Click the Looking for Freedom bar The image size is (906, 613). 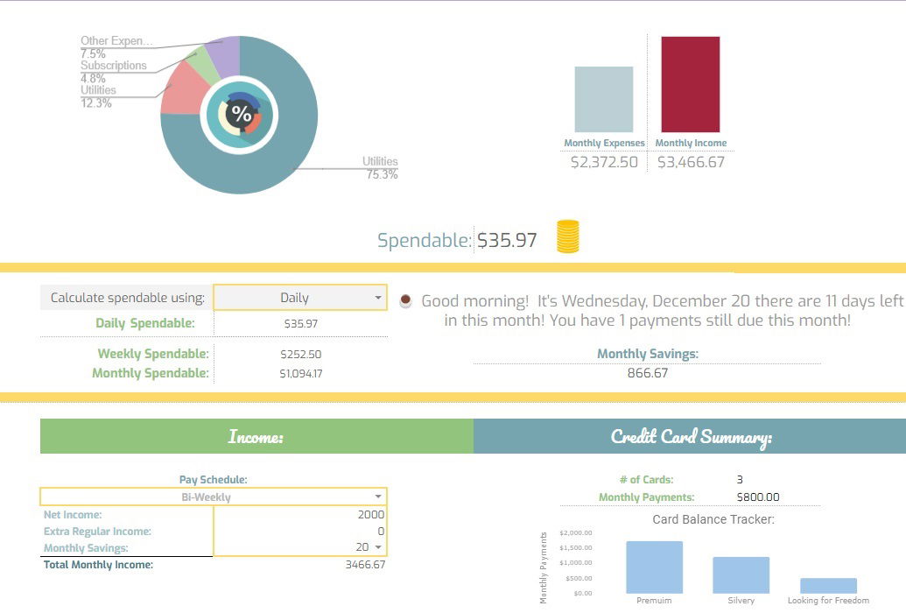pyautogui.click(x=828, y=585)
